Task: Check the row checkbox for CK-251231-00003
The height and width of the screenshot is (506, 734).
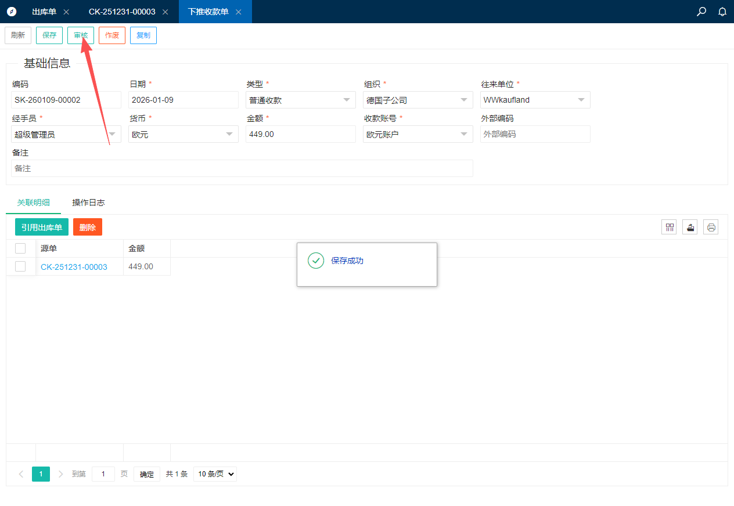Action: coord(20,266)
